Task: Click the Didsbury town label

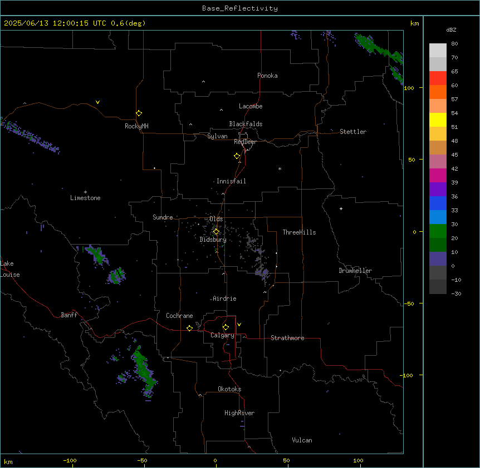Action: coord(213,240)
